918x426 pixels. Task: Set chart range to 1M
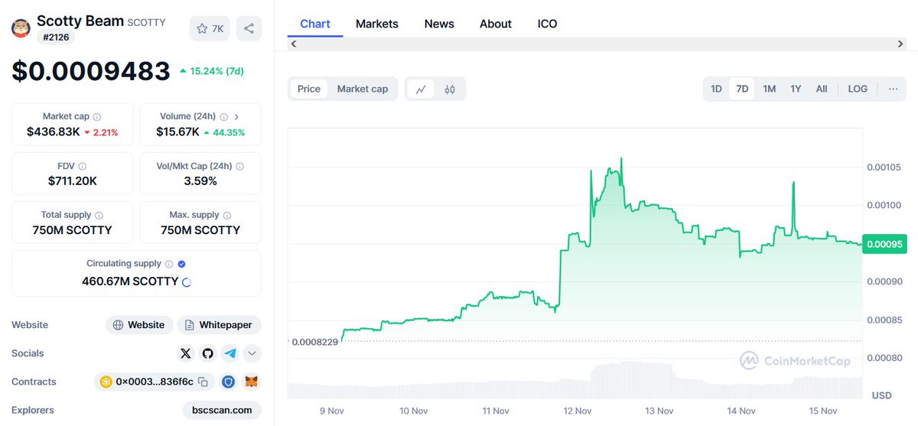point(770,89)
